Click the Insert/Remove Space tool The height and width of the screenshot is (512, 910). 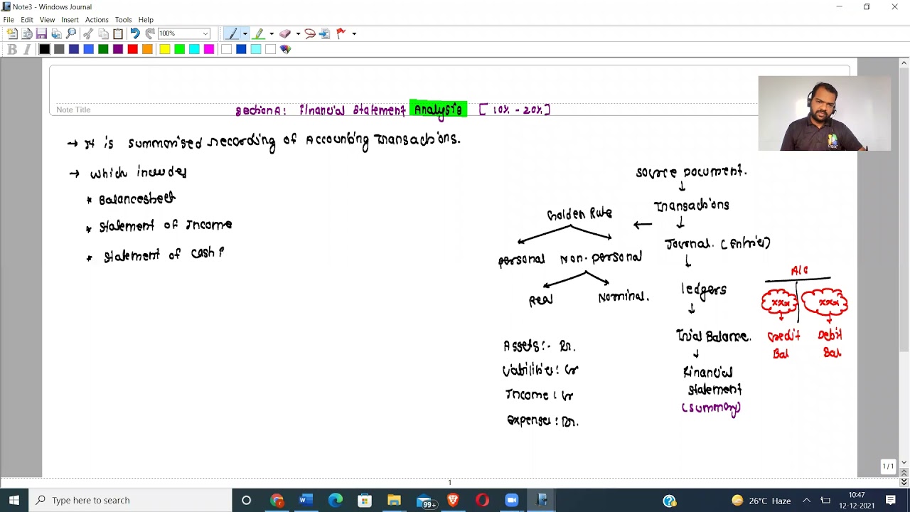(324, 33)
